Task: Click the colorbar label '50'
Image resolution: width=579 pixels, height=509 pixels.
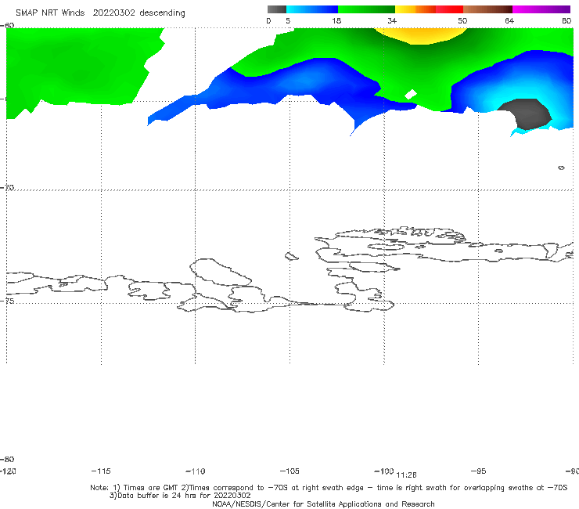Action: [462, 21]
